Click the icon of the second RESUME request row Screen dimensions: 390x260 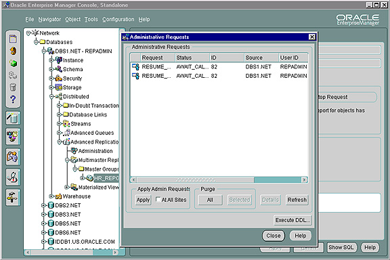point(135,76)
